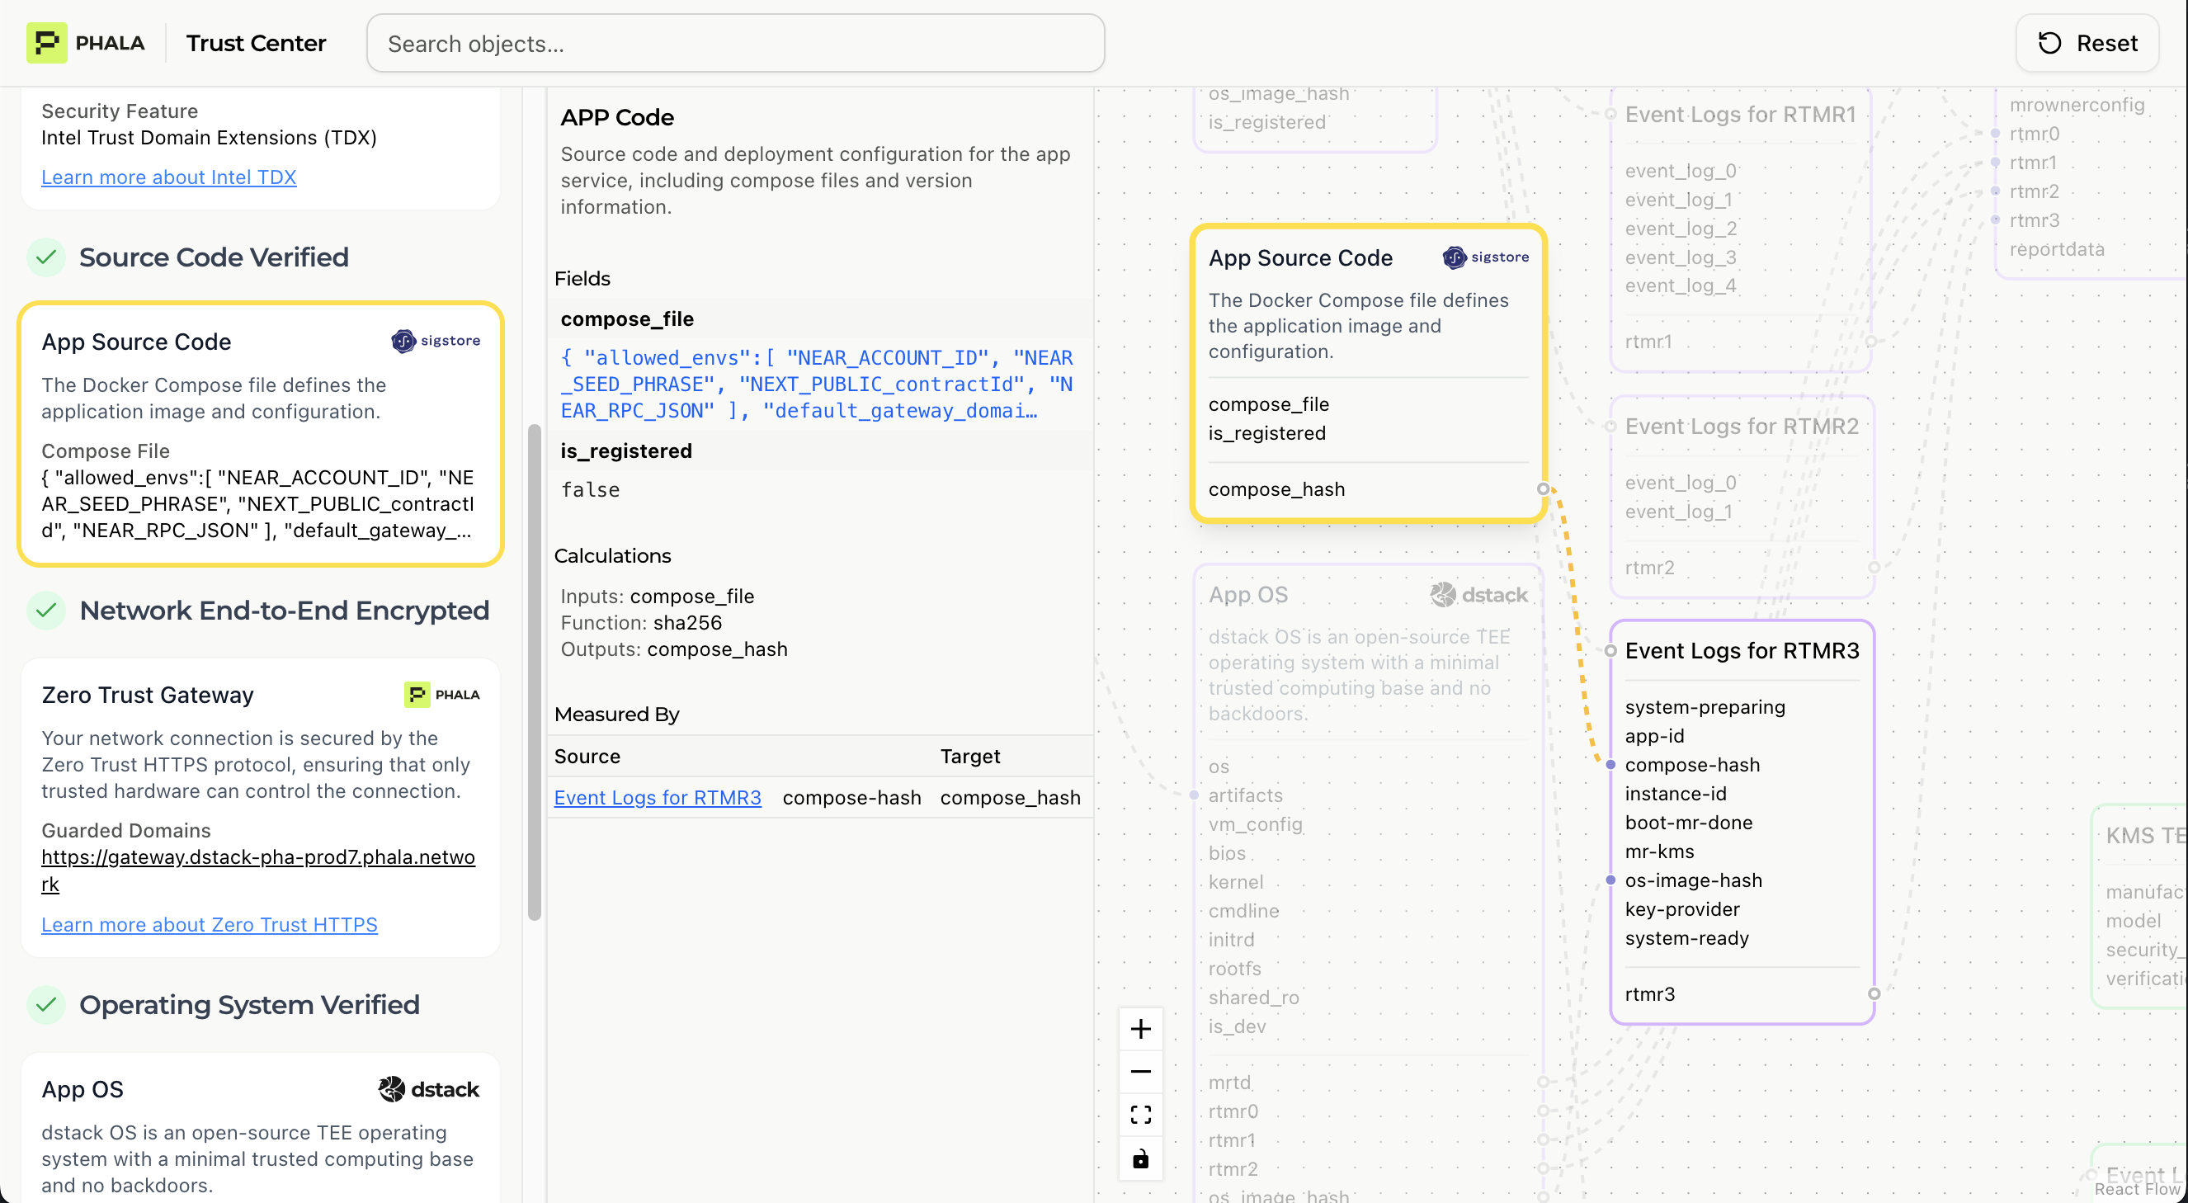Viewport: 2188px width, 1203px height.
Task: Select compose-hash entry in RTMR3 node
Action: [x=1691, y=765]
